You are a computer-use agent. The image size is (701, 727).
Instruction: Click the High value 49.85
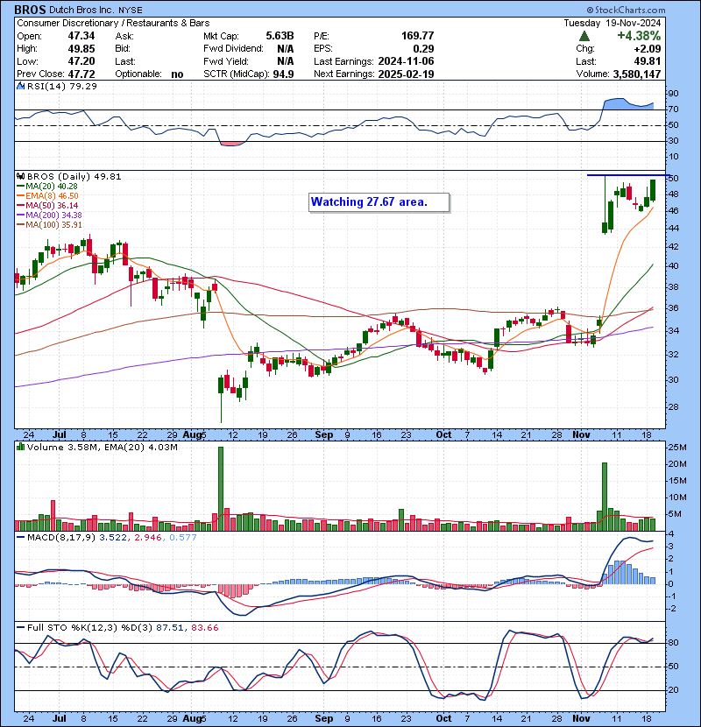click(x=81, y=49)
